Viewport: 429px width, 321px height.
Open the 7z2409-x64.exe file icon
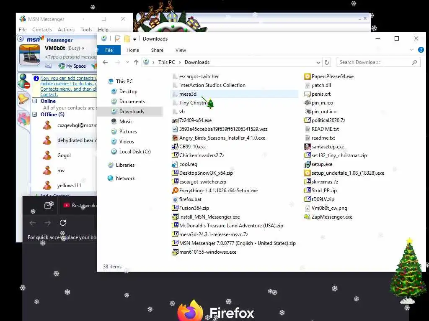[175, 120]
